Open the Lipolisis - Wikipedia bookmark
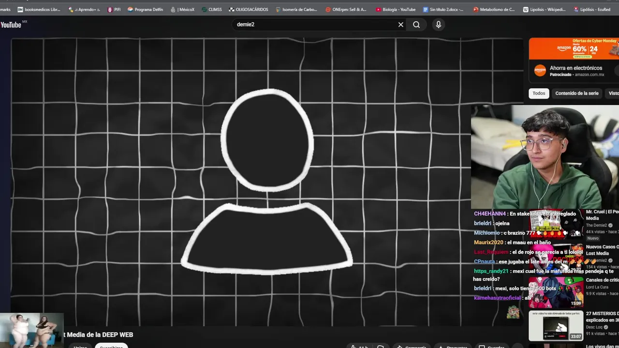The image size is (619, 348). 545,9
